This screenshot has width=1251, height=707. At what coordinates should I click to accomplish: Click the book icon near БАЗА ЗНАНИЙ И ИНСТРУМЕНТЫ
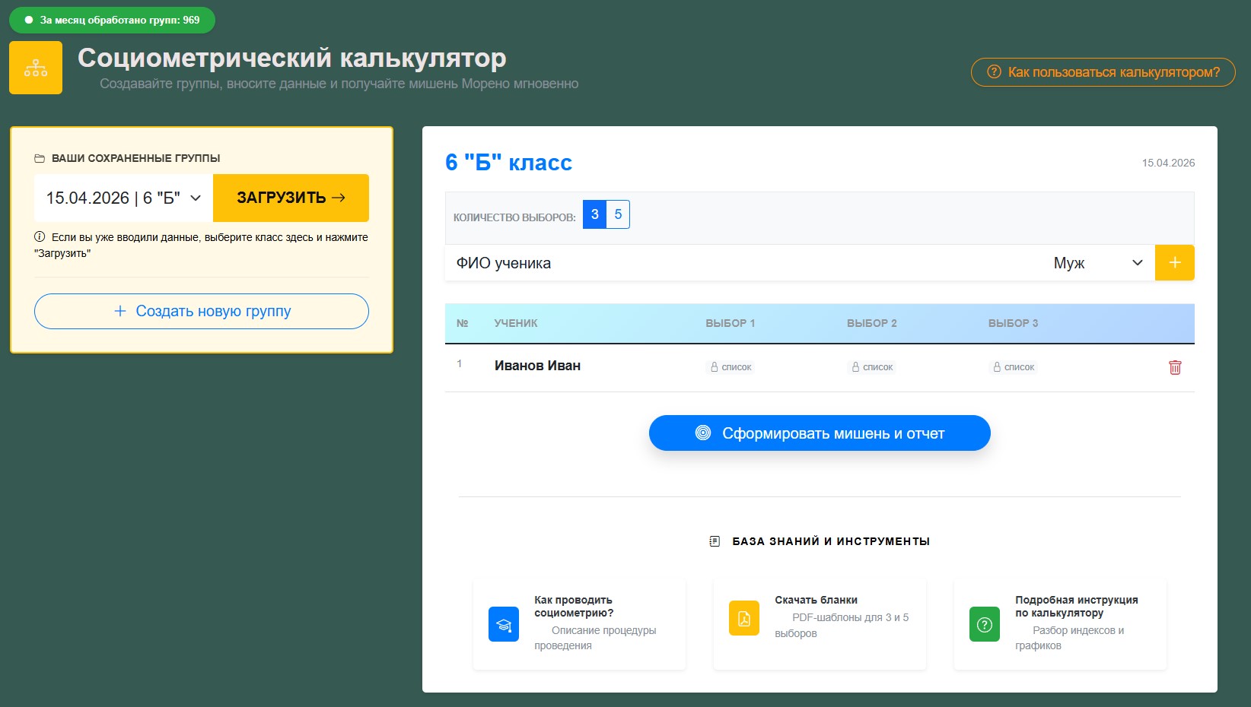(x=713, y=541)
